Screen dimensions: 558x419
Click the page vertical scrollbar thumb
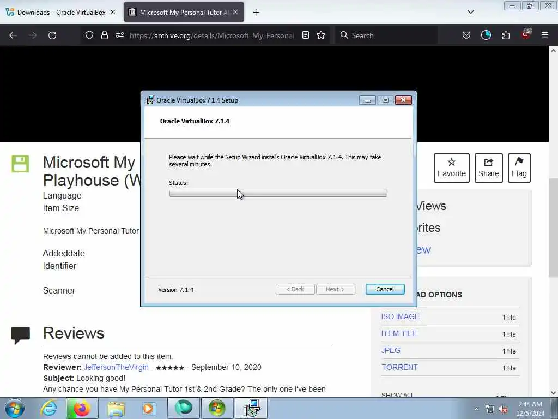(x=553, y=228)
